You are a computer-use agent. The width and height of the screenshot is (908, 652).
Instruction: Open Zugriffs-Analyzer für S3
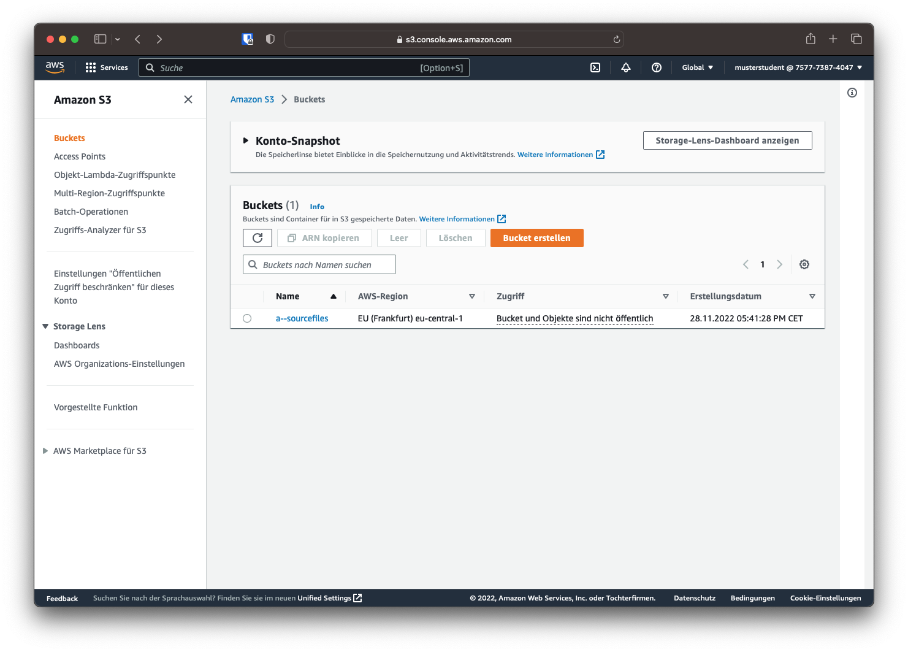pos(100,230)
